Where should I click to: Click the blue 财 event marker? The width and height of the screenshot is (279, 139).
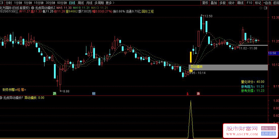(93, 94)
